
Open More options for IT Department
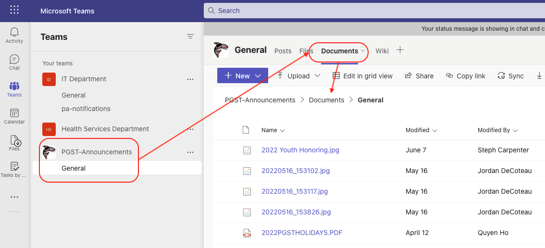190,79
